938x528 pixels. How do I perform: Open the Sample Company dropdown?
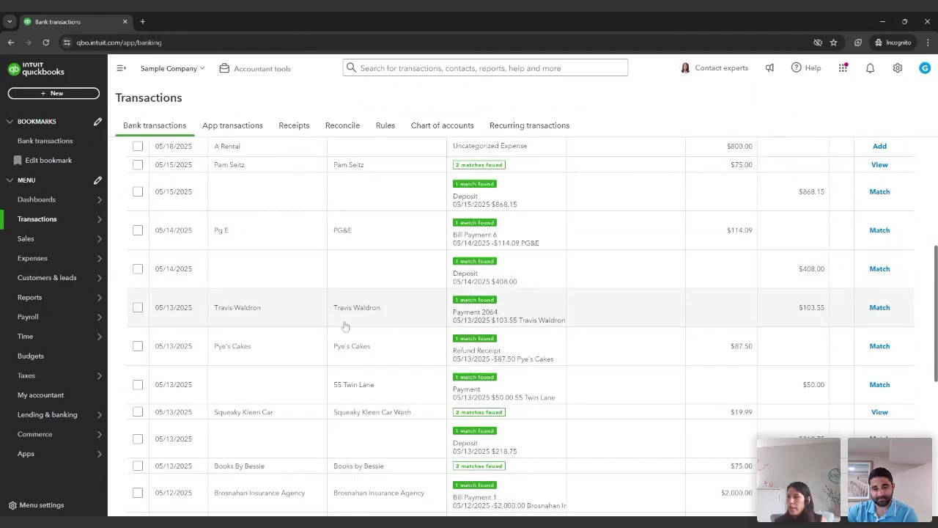(x=172, y=68)
